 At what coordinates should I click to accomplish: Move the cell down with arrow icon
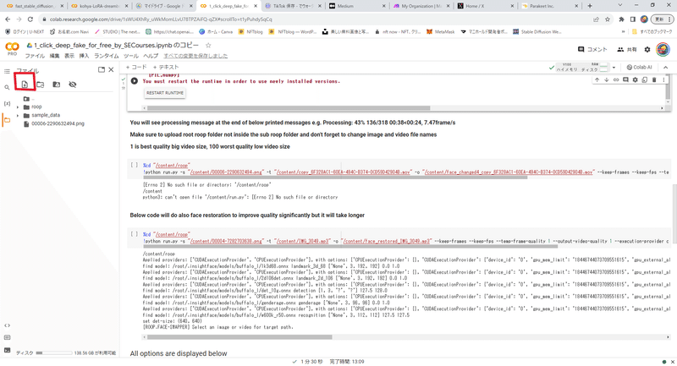[x=606, y=79]
